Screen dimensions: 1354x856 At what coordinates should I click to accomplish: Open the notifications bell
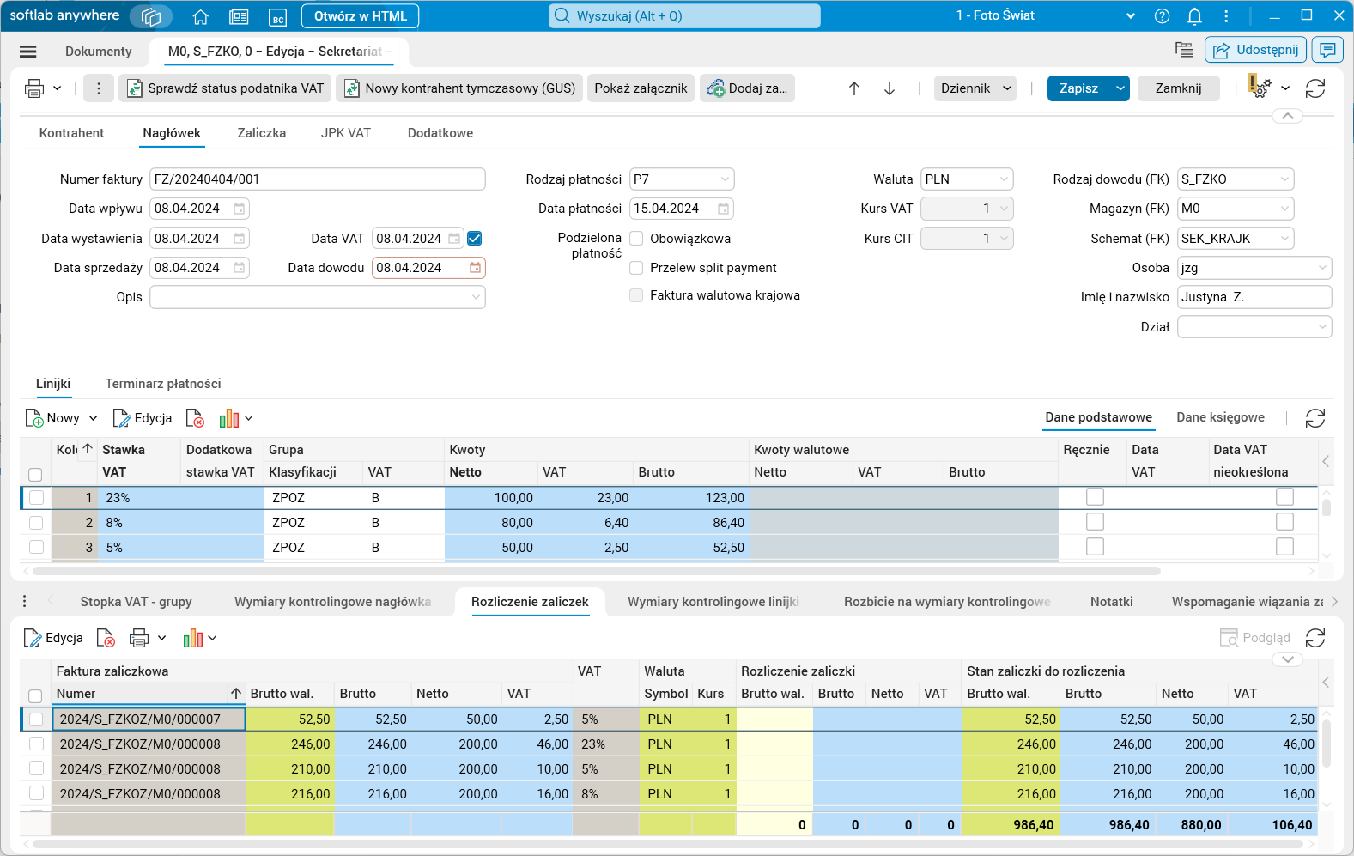pos(1194,16)
